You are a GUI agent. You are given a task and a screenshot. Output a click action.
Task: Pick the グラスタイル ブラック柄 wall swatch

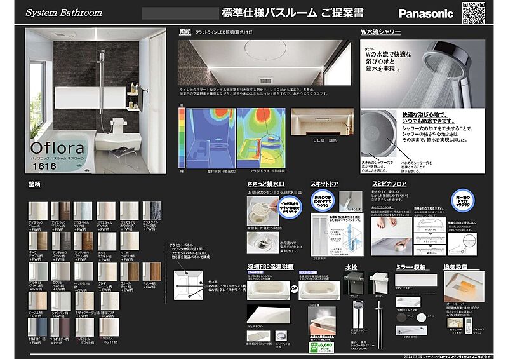152,211
